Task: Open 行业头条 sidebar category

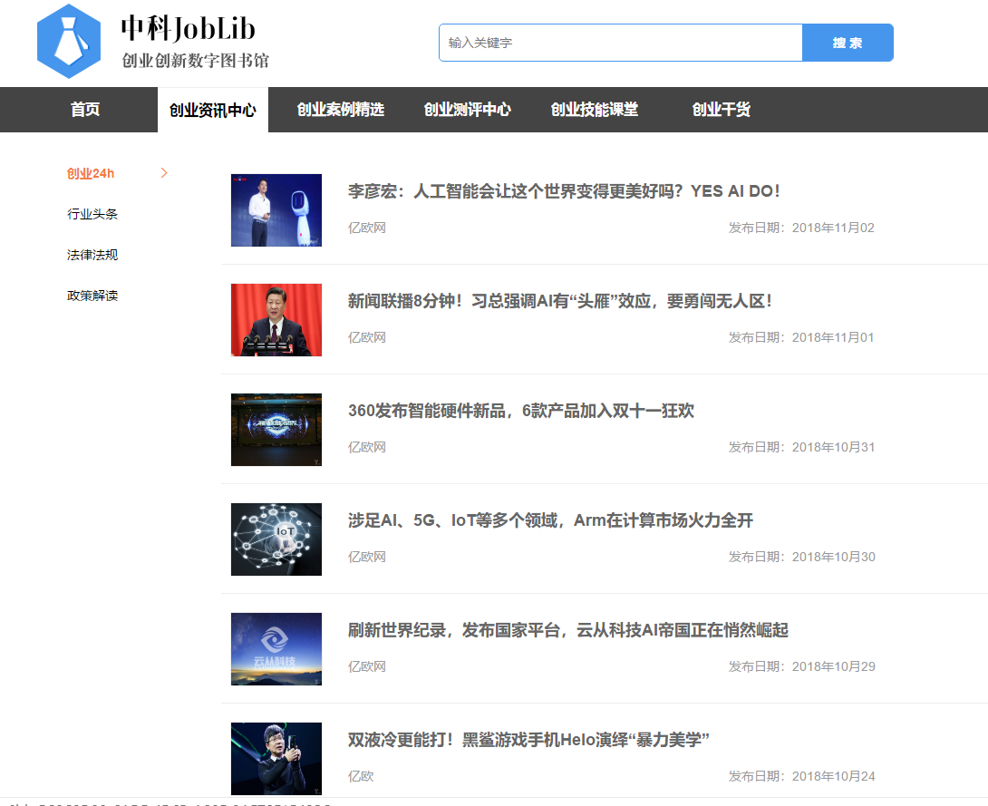Action: 92,214
